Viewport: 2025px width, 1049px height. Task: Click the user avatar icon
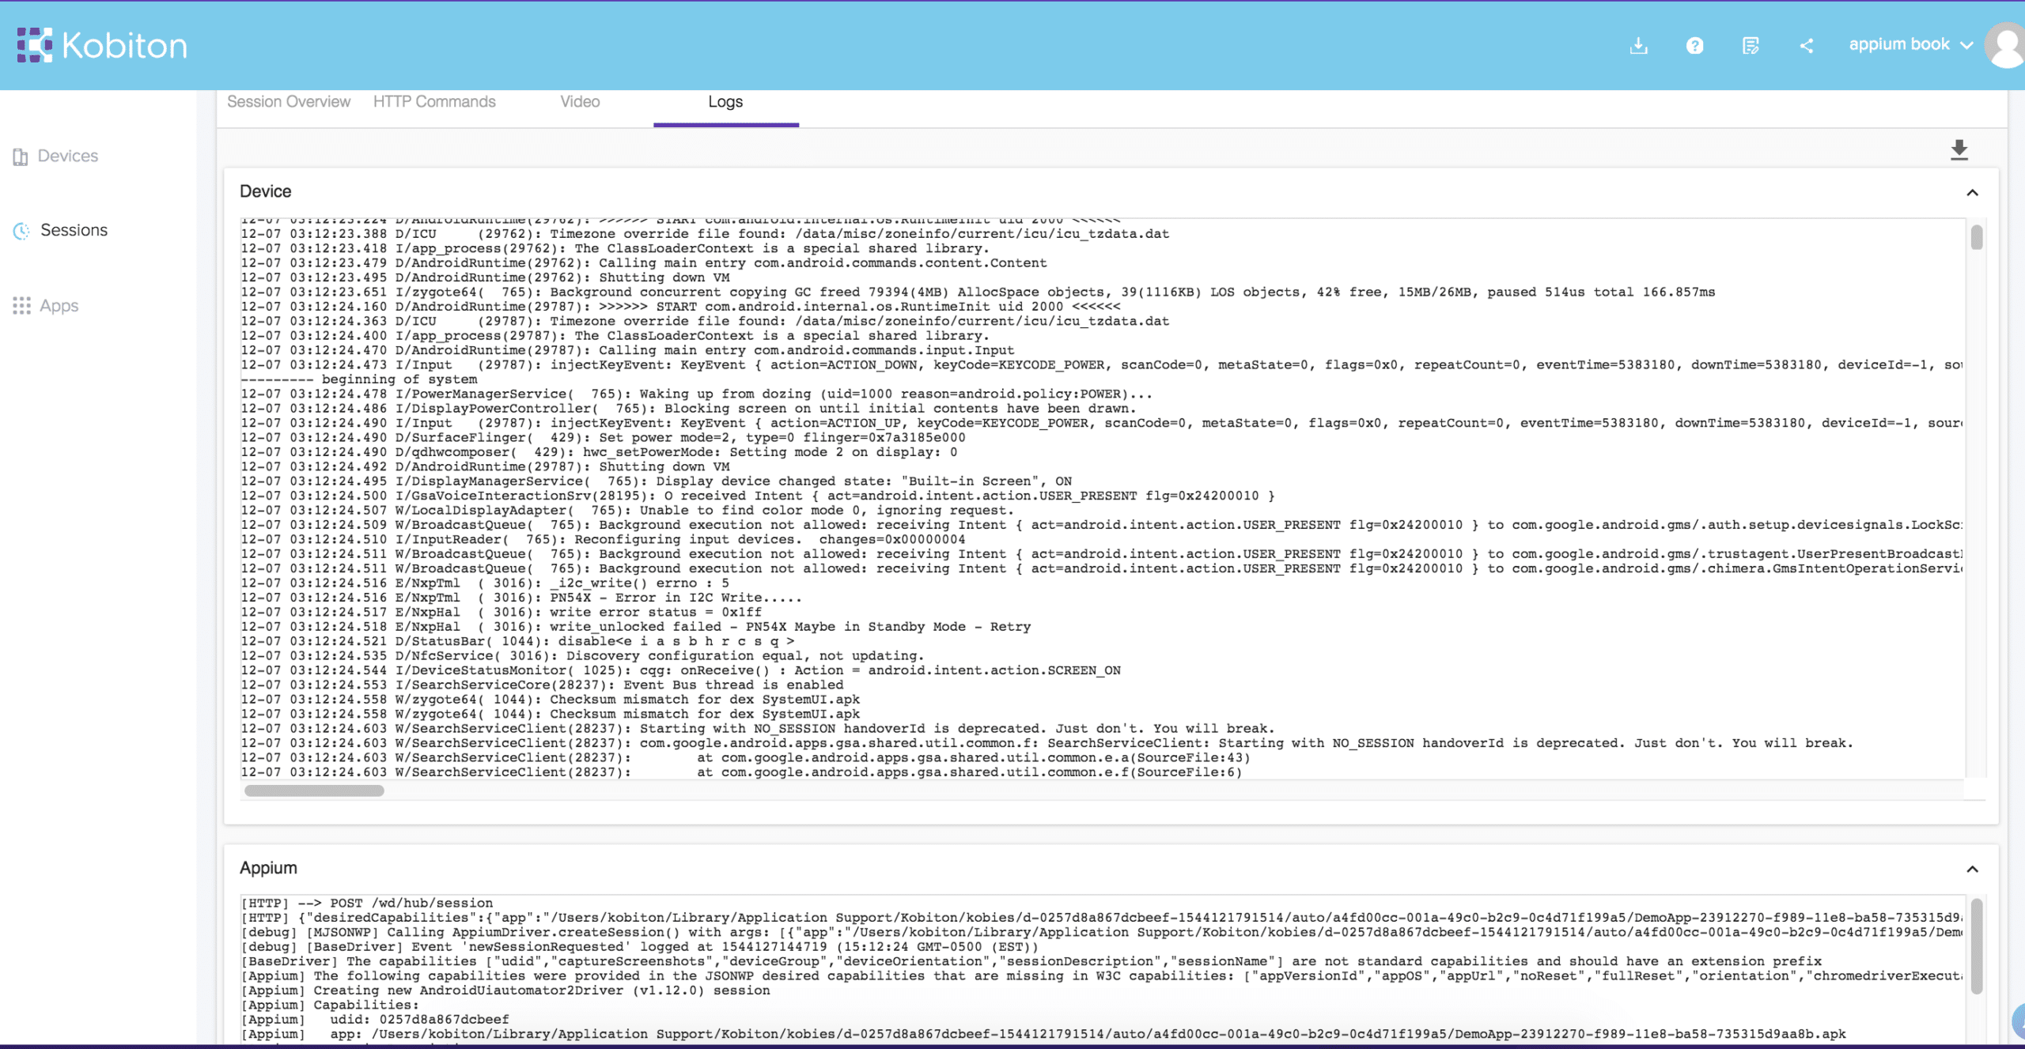tap(2007, 46)
